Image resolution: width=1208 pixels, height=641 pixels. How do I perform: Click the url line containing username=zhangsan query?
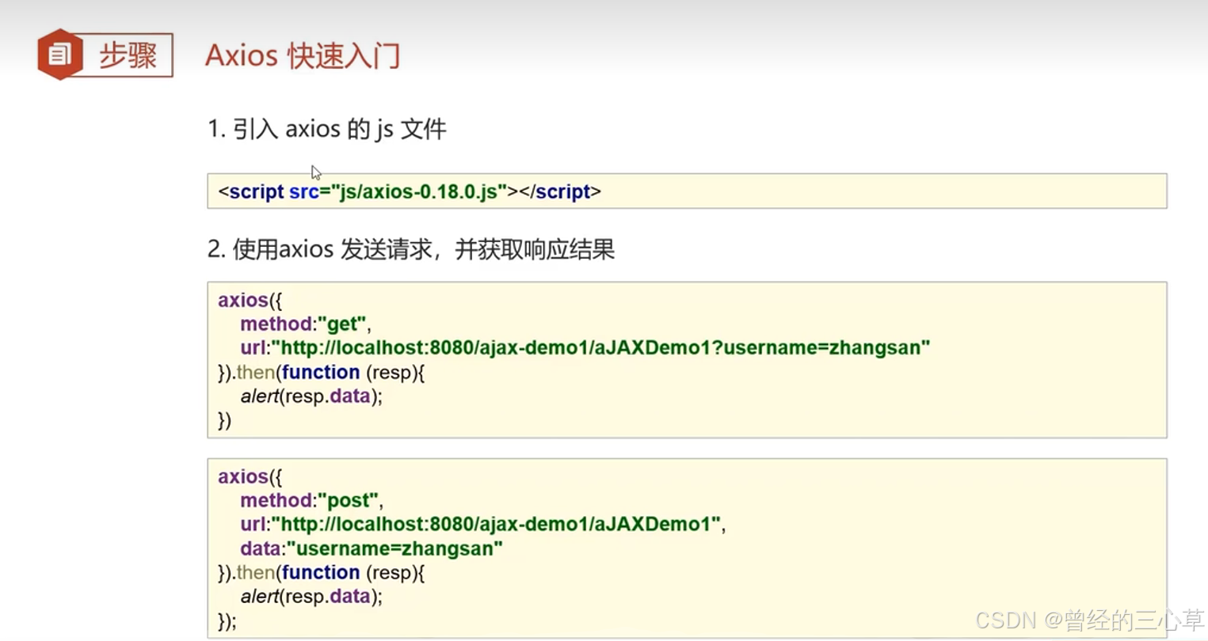[585, 347]
